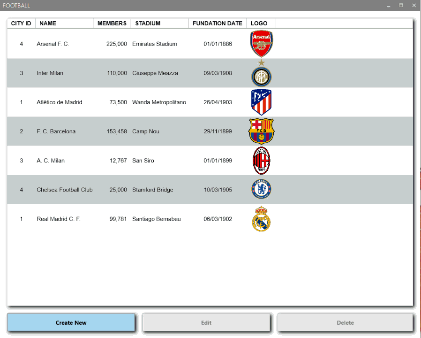
Task: Select the A. C. Milan logo
Action: (x=261, y=161)
